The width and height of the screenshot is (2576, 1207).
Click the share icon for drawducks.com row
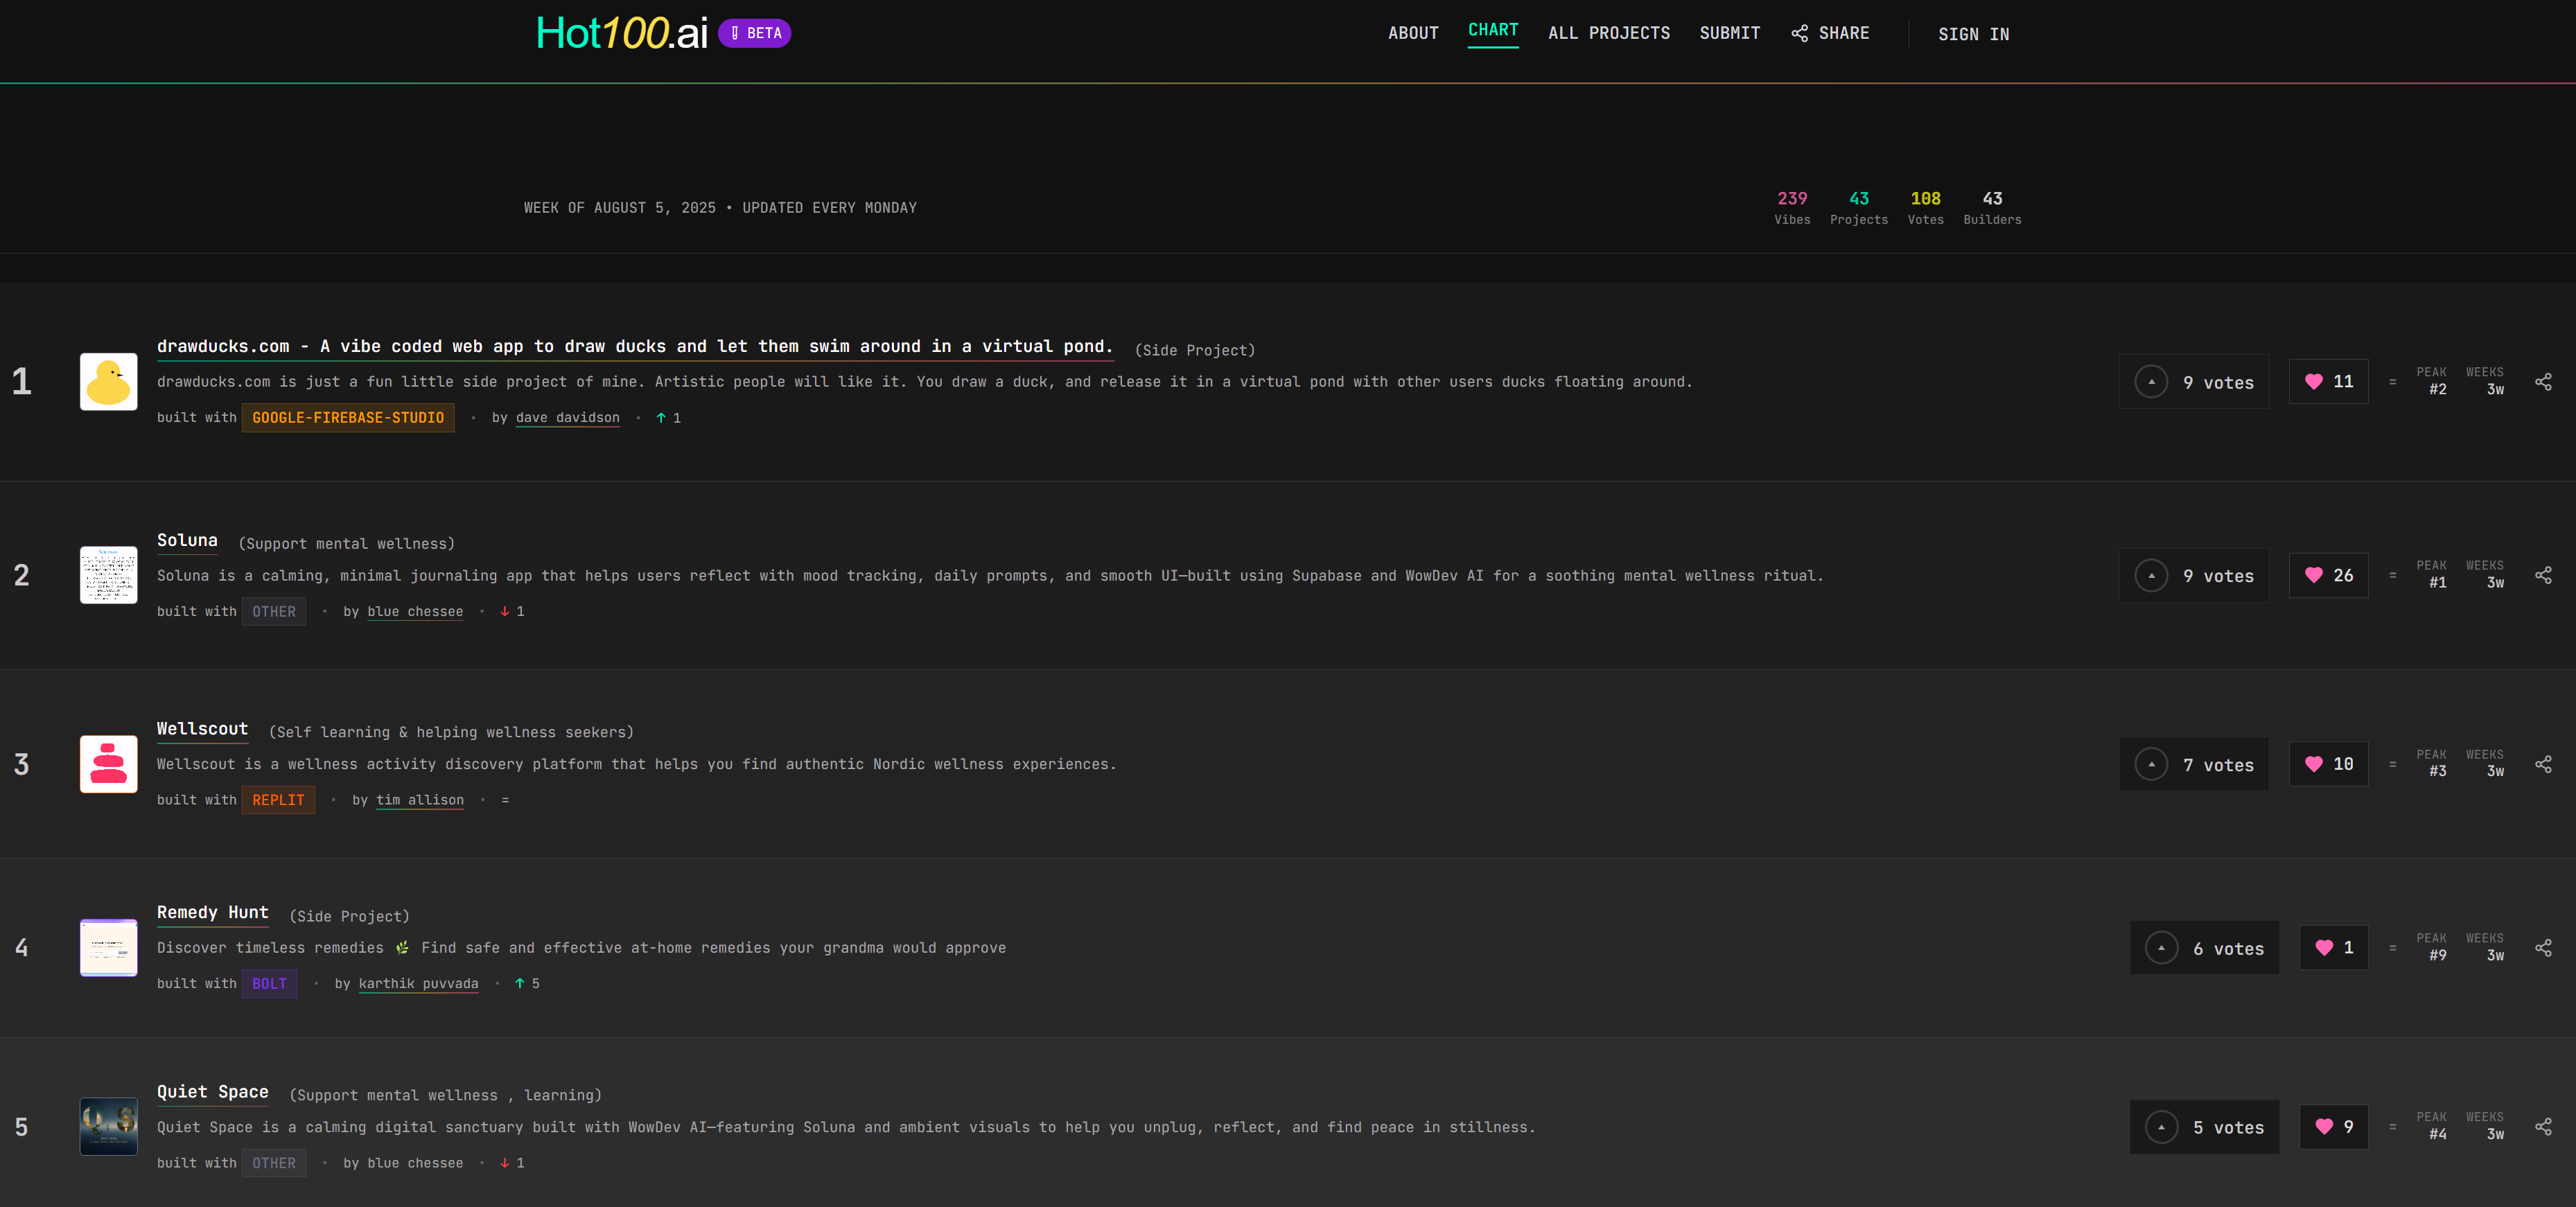click(x=2543, y=382)
